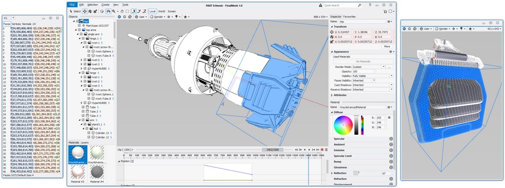Open Vertices tab in mesh data window

pos(16,24)
